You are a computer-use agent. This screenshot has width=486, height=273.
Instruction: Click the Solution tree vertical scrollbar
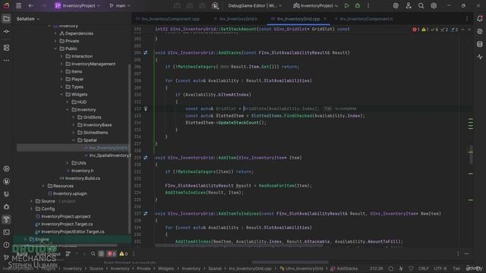click(129, 149)
